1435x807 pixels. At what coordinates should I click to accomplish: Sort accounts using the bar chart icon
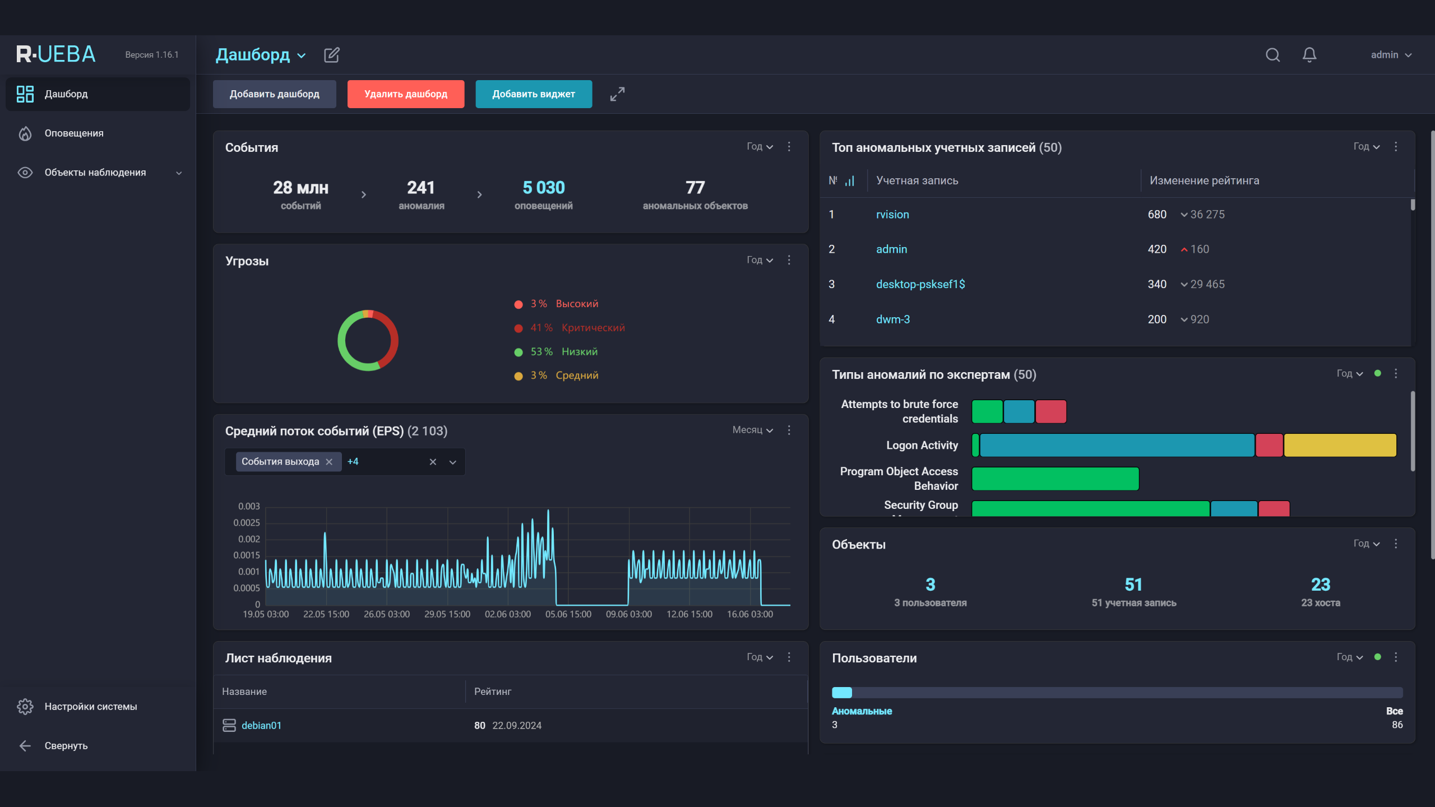pyautogui.click(x=850, y=181)
